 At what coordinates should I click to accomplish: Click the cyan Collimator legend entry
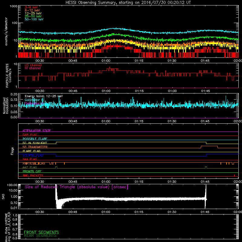(x=34, y=100)
